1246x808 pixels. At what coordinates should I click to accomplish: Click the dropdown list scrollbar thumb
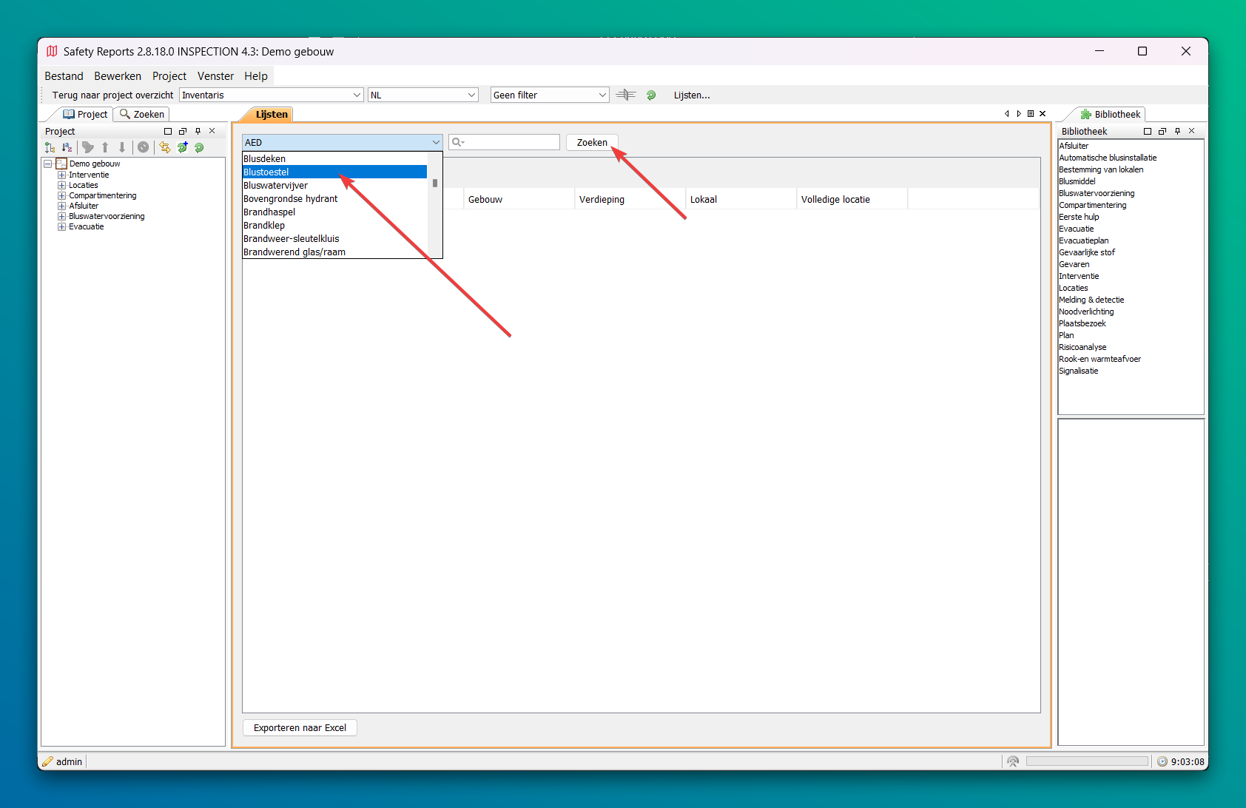point(435,183)
